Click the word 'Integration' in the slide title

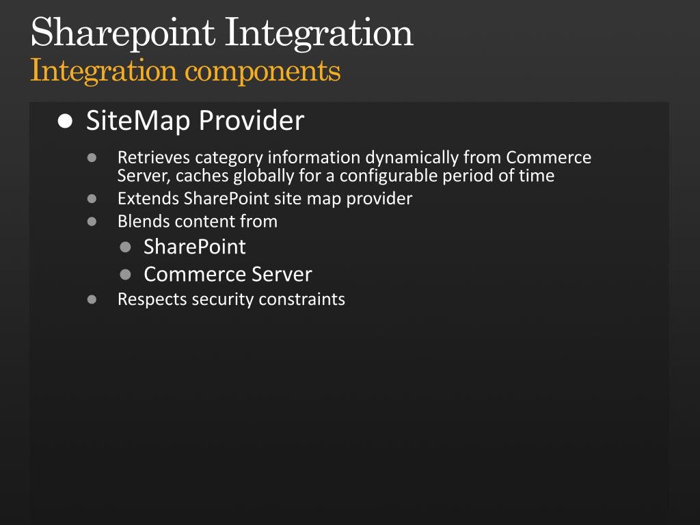click(x=319, y=33)
